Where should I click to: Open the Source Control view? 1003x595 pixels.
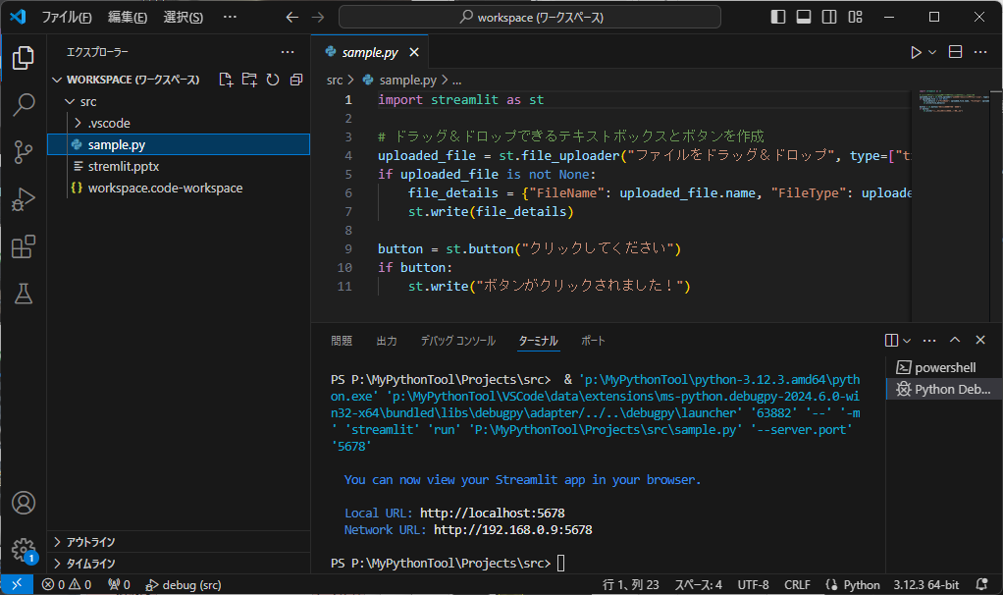pos(23,152)
